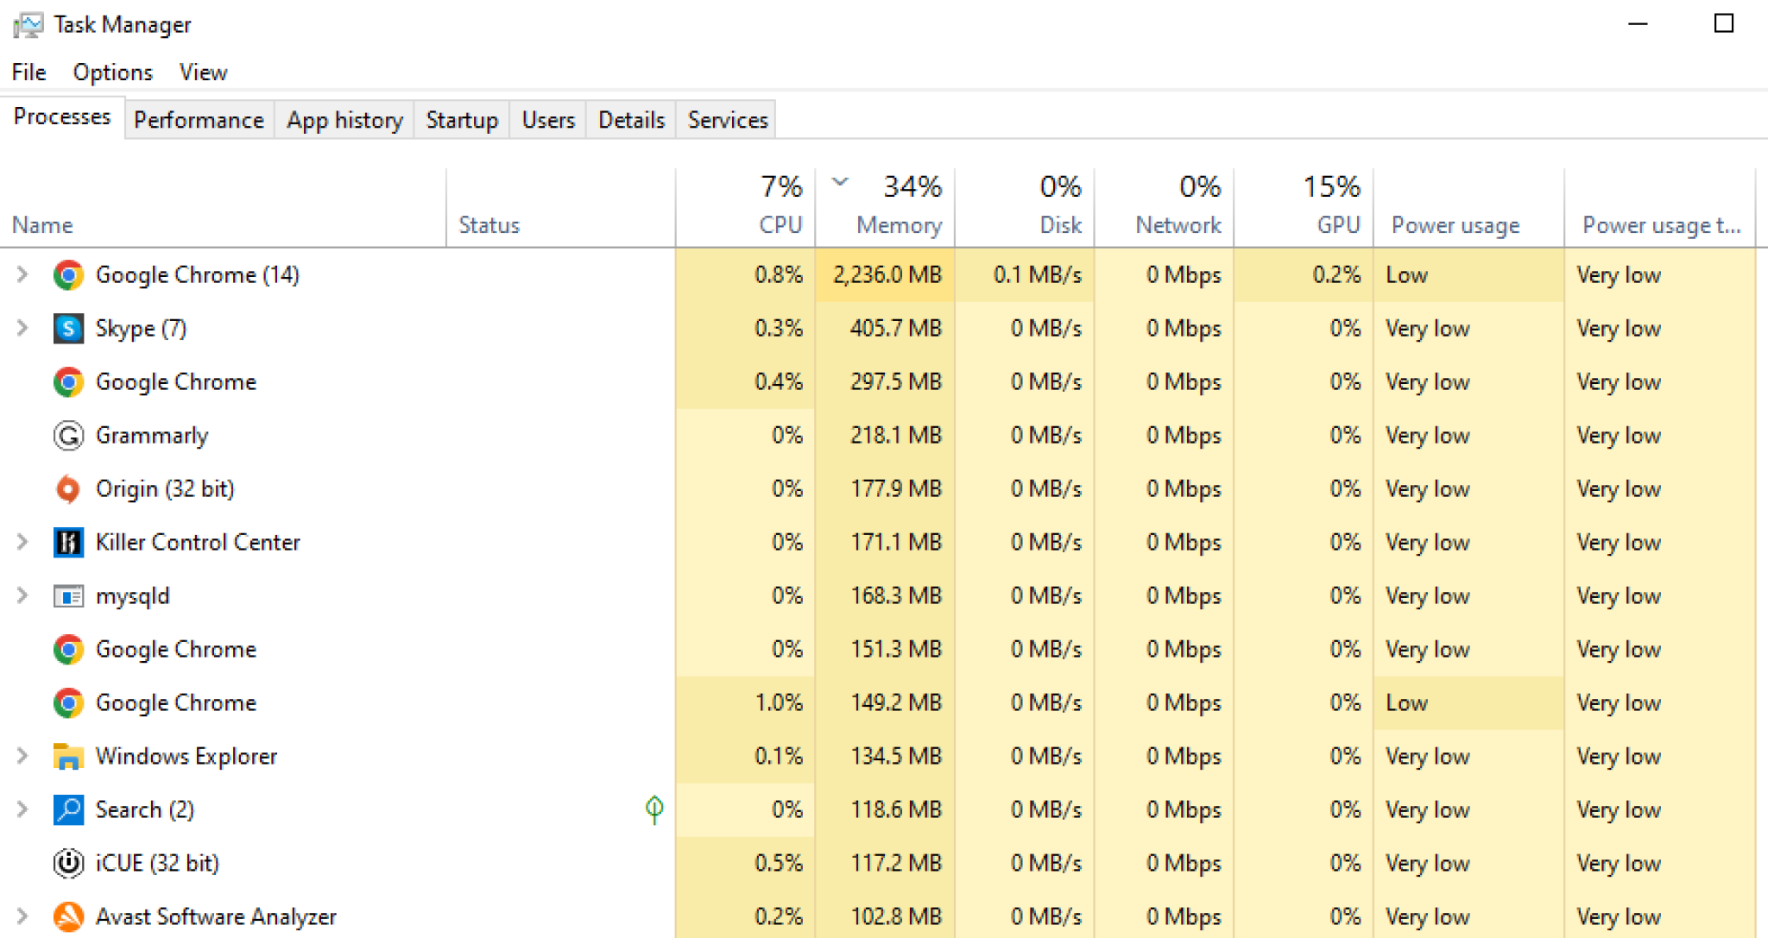This screenshot has width=1768, height=938.
Task: Expand the Windows Explorer process row
Action: pyautogui.click(x=22, y=757)
